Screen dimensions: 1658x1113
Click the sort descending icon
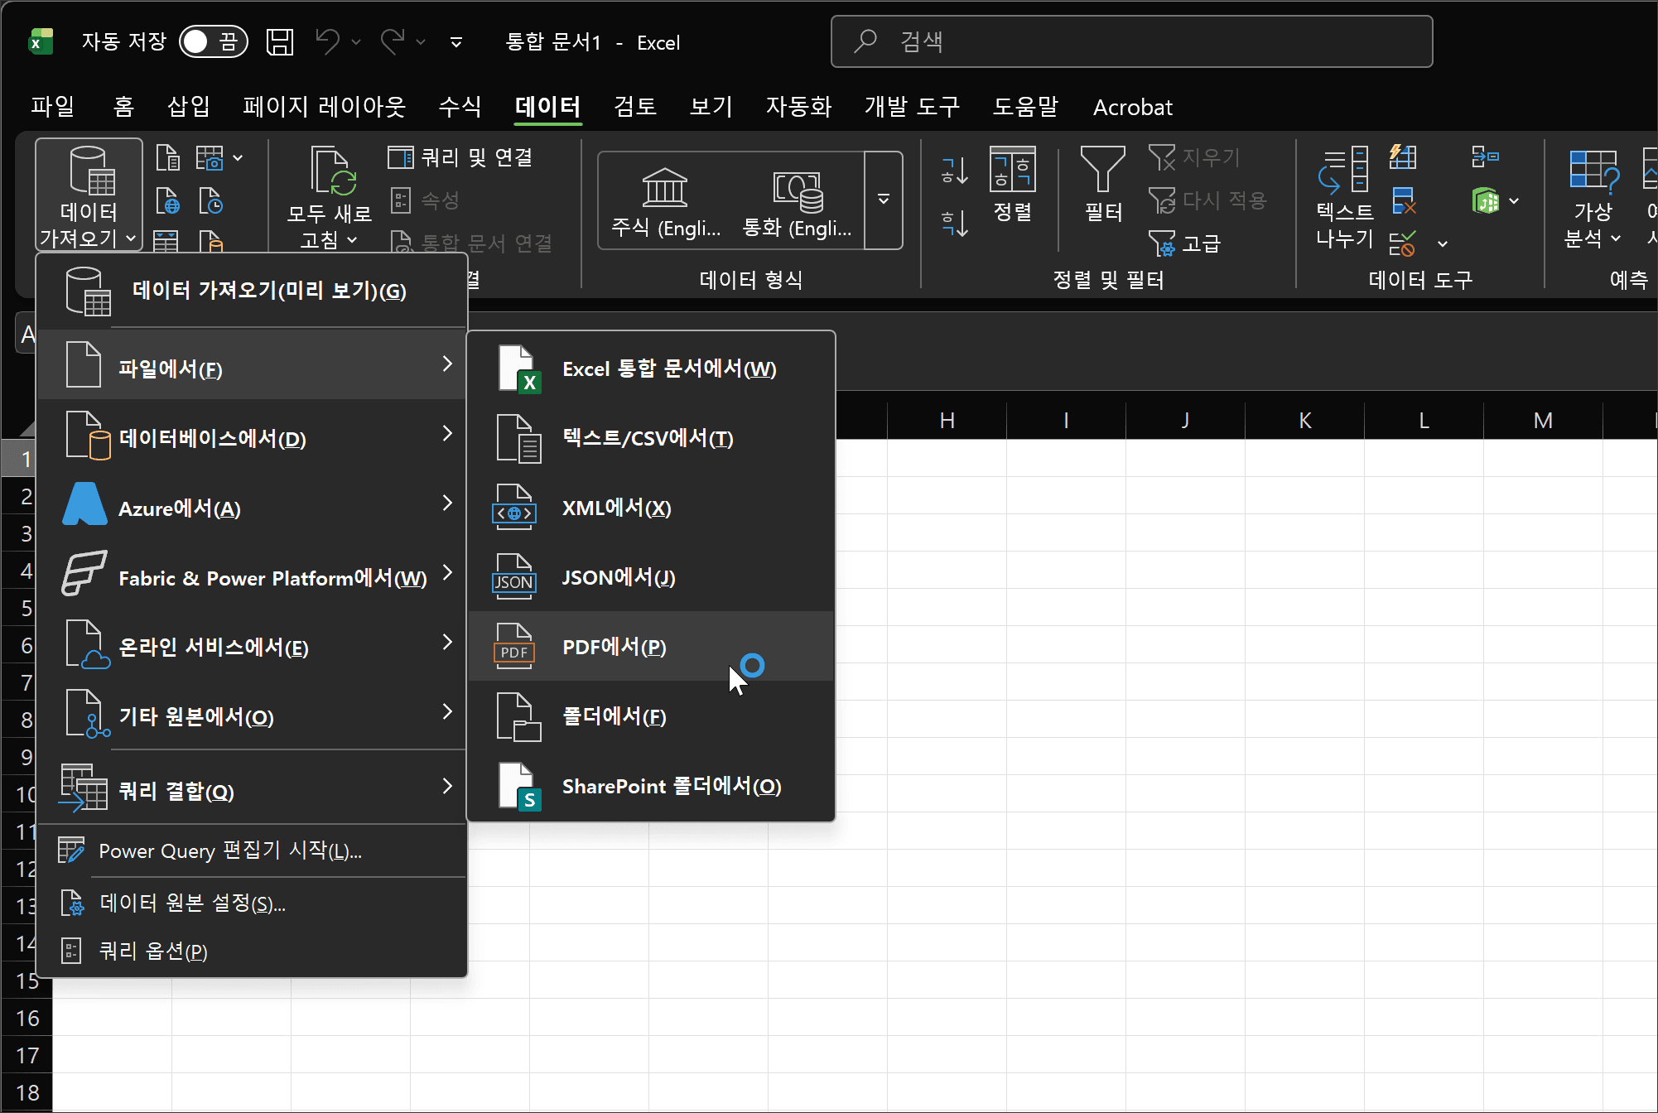click(954, 222)
